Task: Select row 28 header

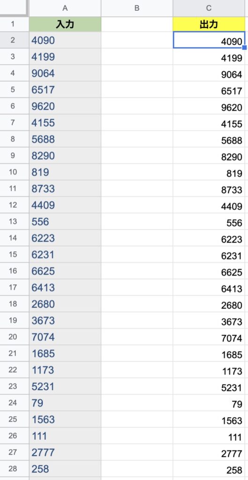Action: (x=13, y=469)
